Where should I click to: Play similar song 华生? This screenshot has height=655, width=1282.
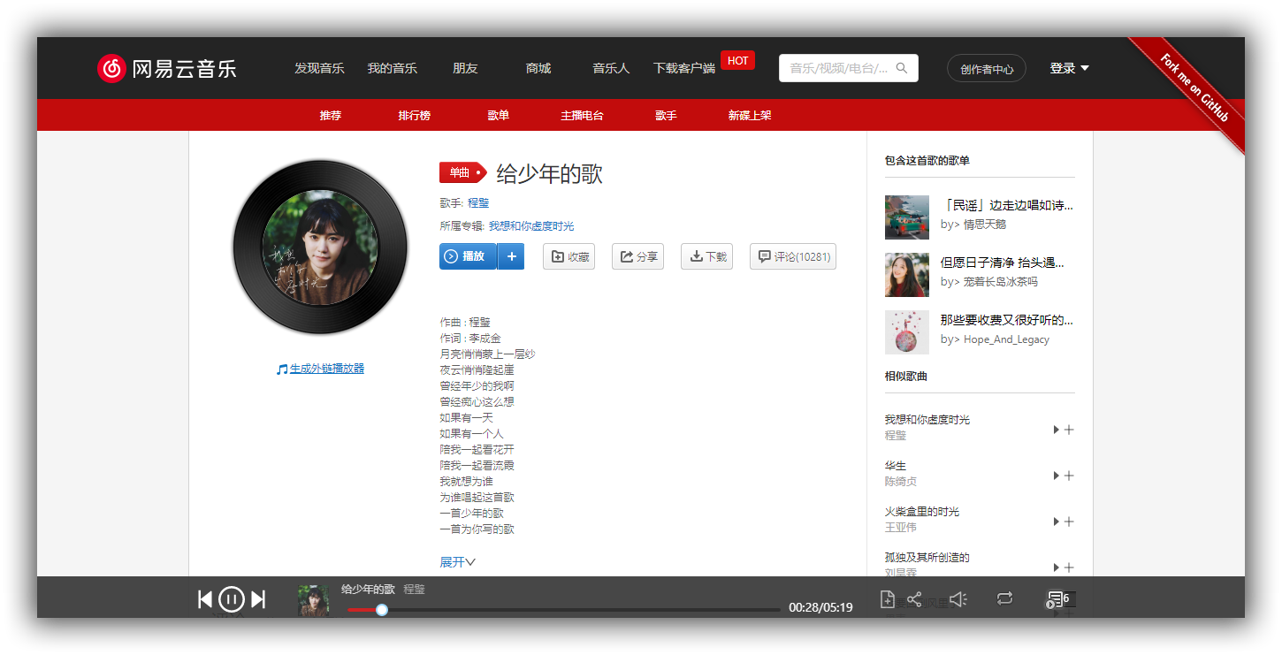coord(1056,476)
